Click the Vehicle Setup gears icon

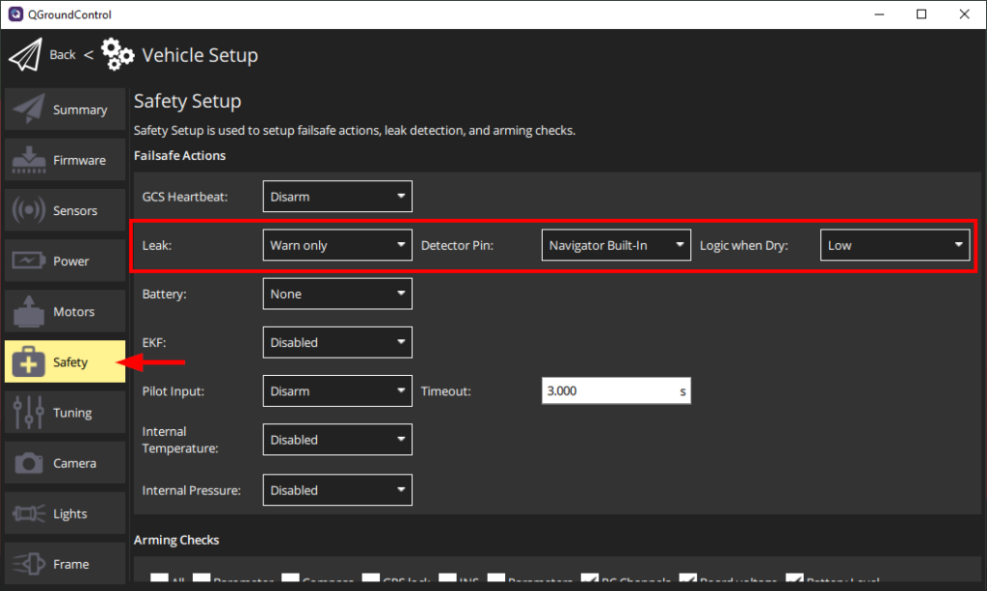click(x=118, y=55)
